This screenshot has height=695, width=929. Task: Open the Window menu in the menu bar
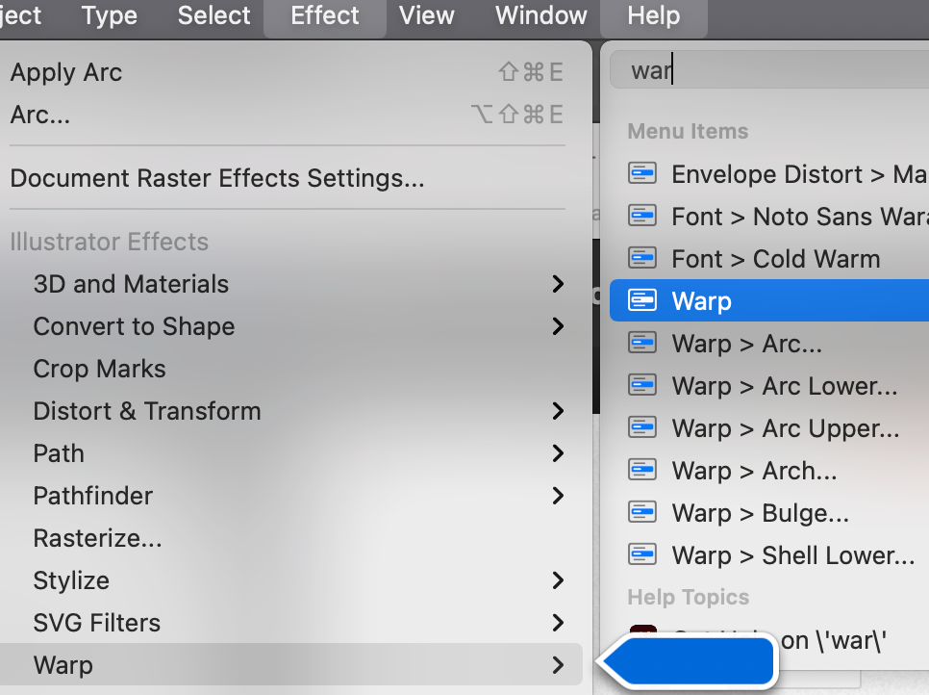click(540, 16)
